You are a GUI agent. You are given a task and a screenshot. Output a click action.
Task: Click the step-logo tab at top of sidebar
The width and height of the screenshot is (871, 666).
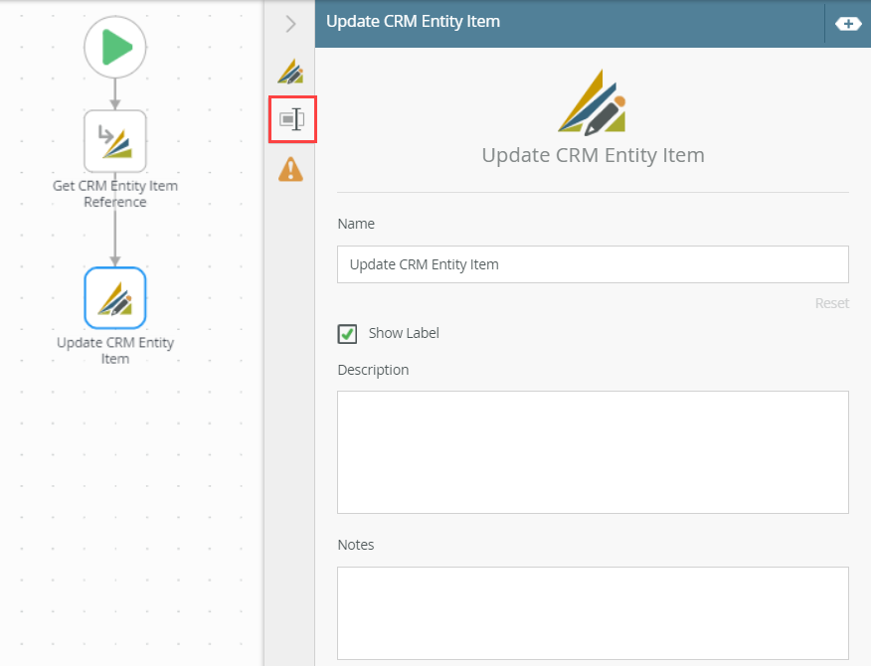point(291,72)
